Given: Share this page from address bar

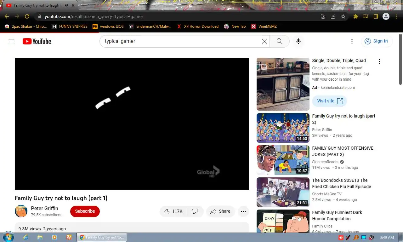Looking at the screenshot, I should pyautogui.click(x=333, y=16).
